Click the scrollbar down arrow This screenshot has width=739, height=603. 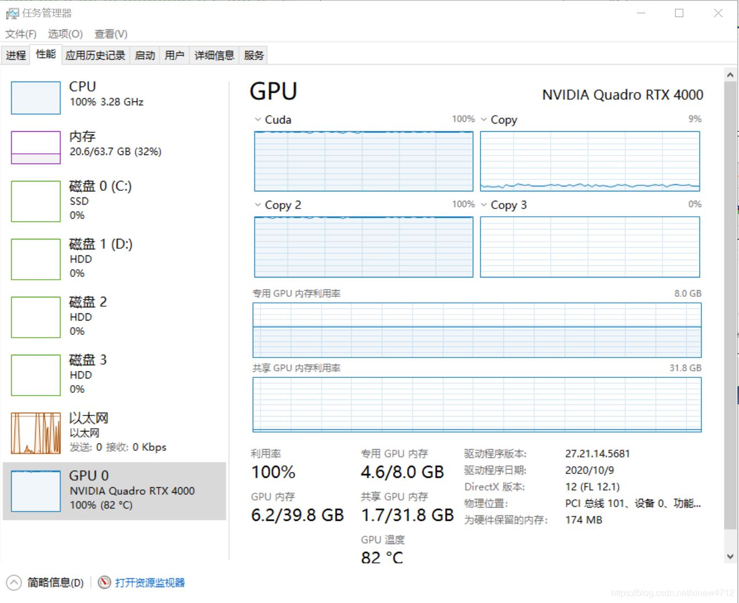point(730,556)
